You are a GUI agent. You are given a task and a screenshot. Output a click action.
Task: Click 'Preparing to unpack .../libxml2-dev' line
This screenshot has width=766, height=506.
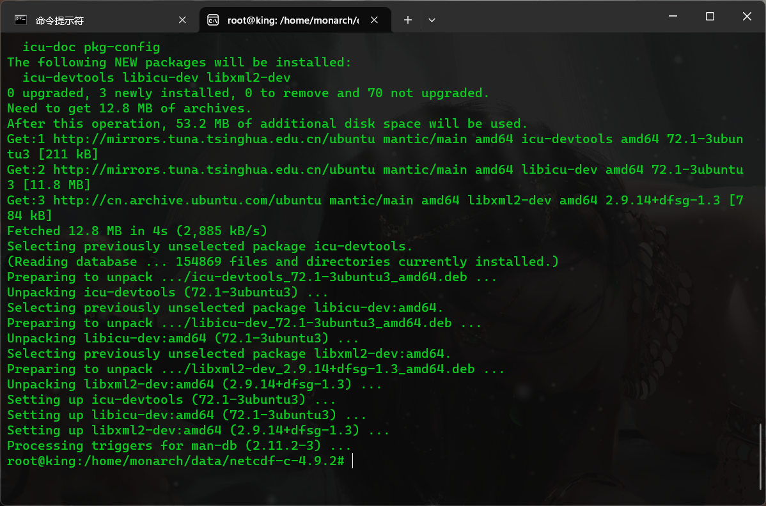pyautogui.click(x=256, y=369)
